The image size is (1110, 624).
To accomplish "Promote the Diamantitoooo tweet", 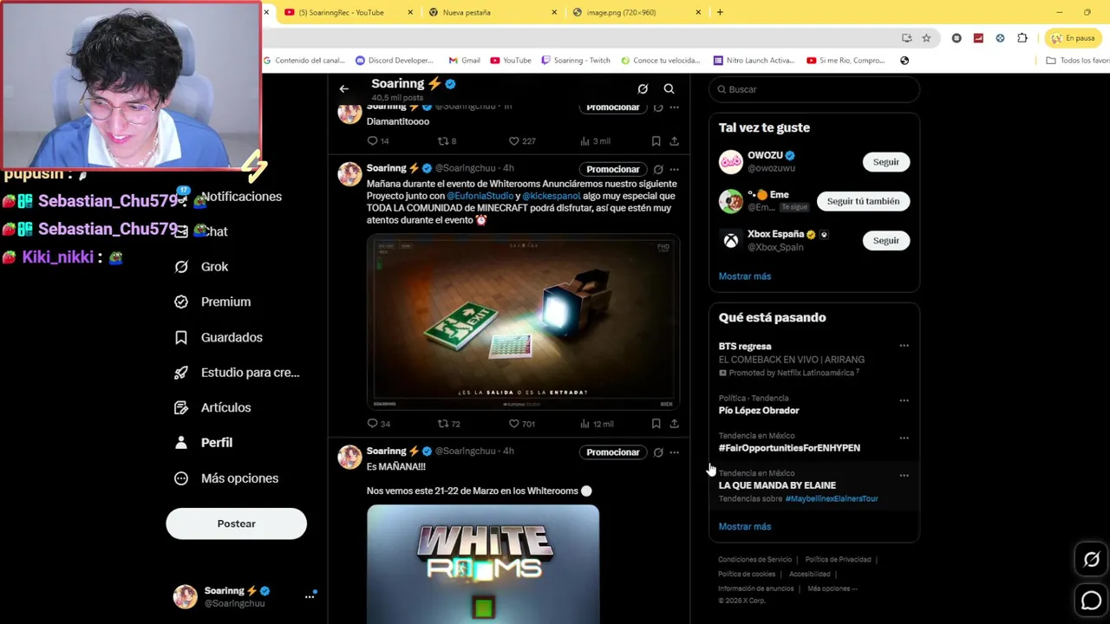I will [612, 107].
